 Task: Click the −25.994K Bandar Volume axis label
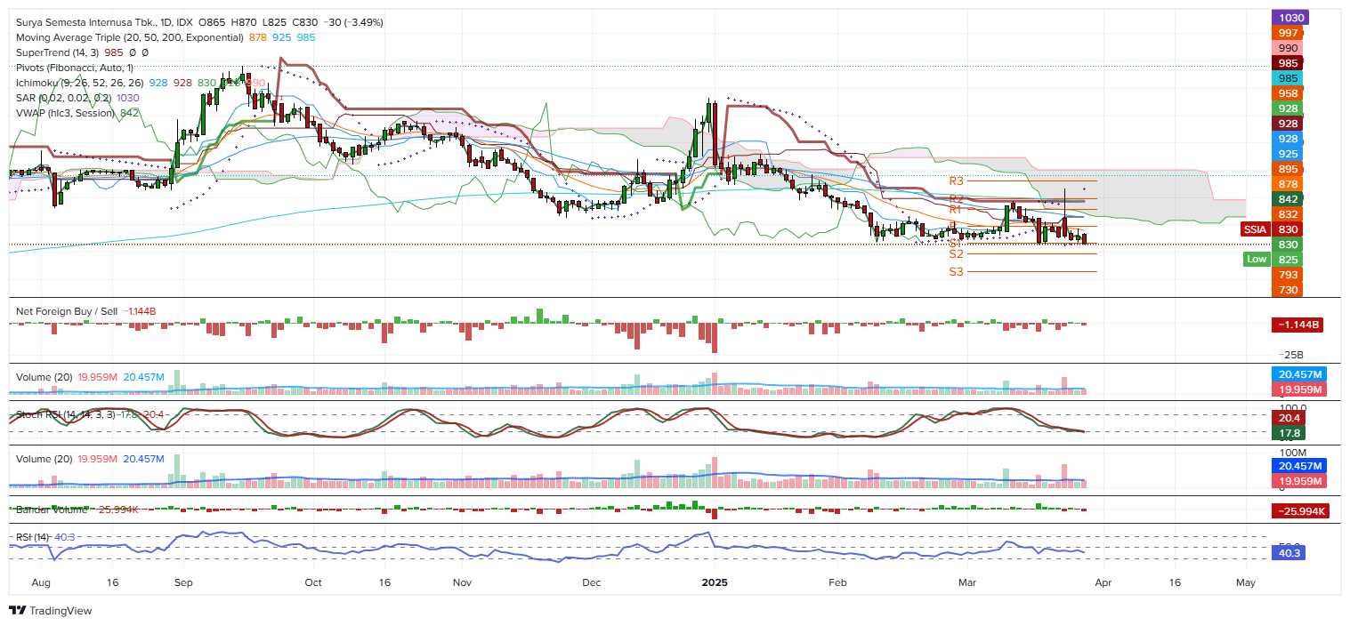(1300, 511)
